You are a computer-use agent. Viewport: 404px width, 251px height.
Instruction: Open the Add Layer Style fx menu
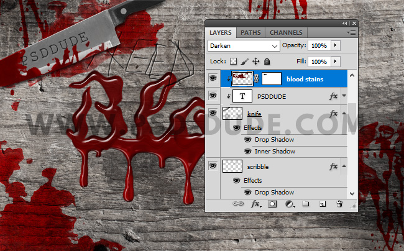click(x=255, y=204)
